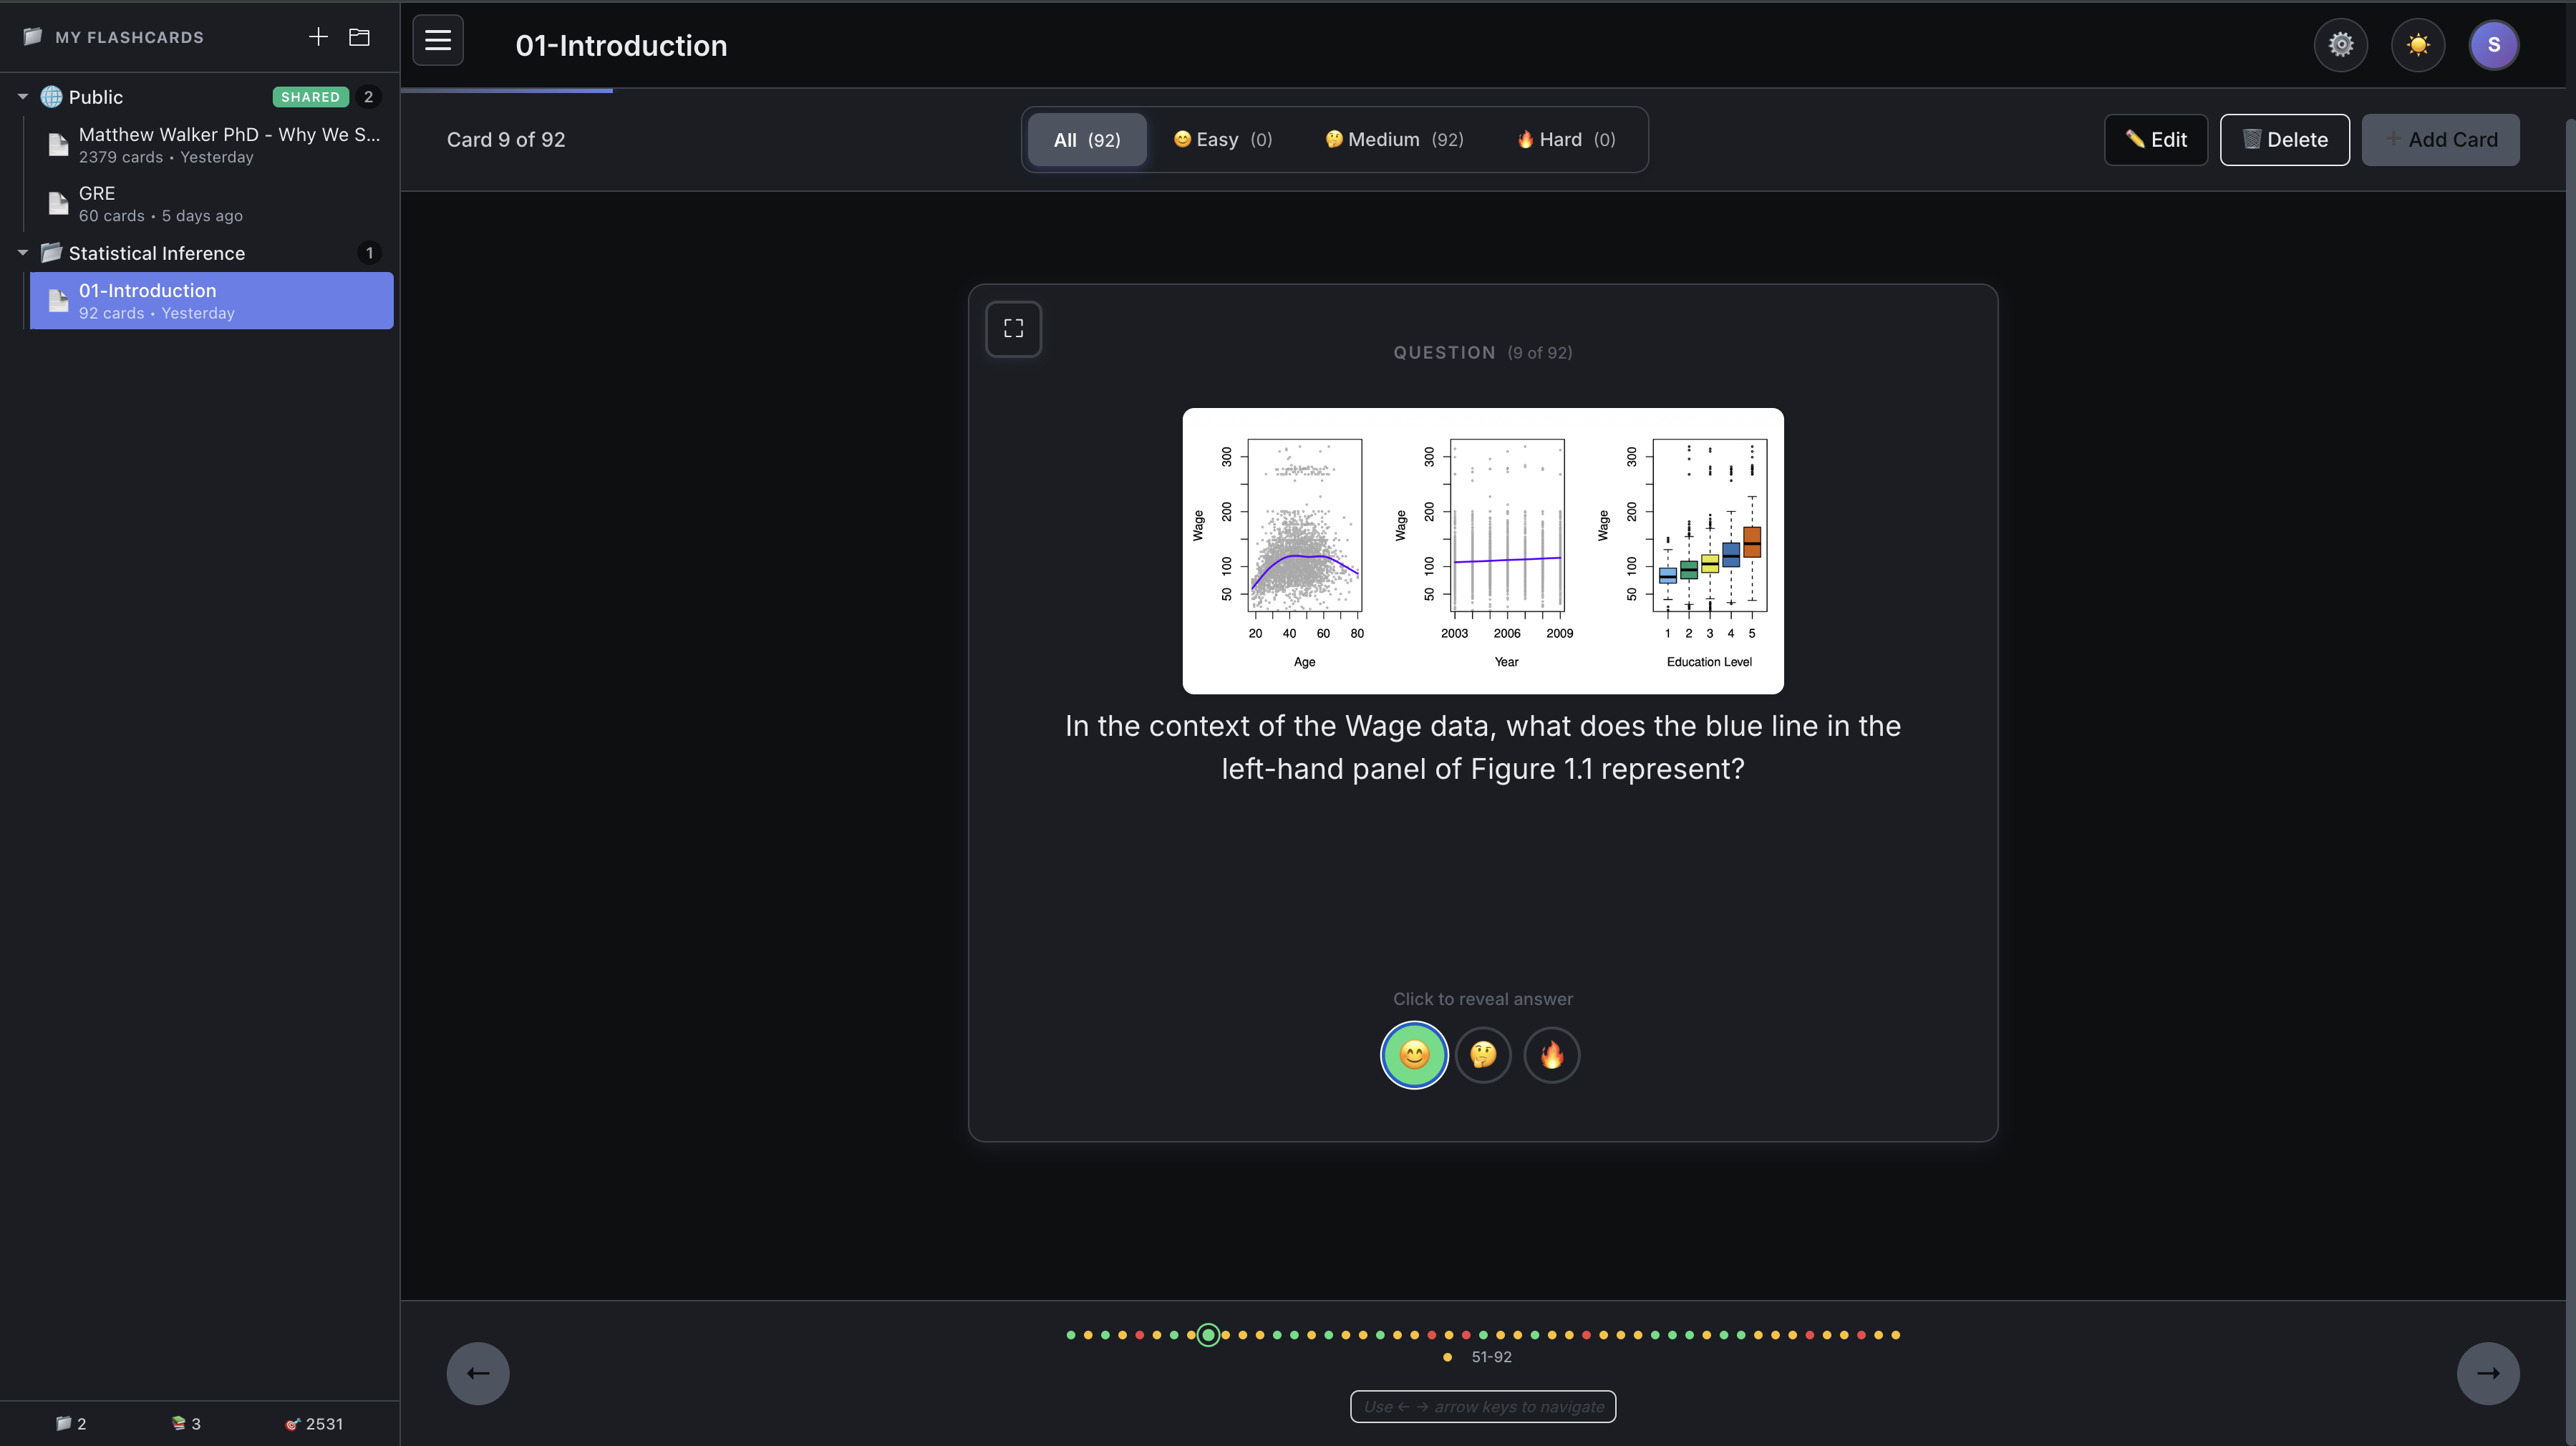
Task: Rate card as hard with fire emoji
Action: click(1551, 1055)
